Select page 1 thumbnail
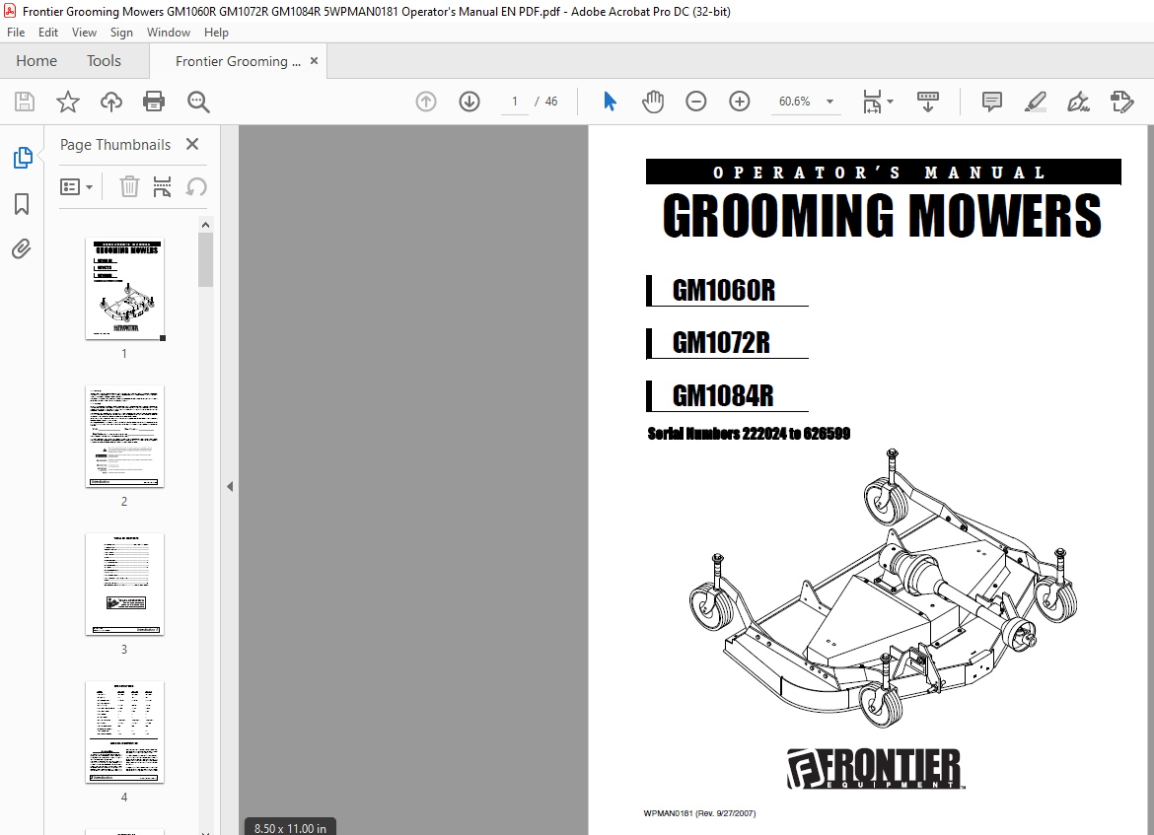Viewport: 1154px width, 835px height. click(x=124, y=289)
